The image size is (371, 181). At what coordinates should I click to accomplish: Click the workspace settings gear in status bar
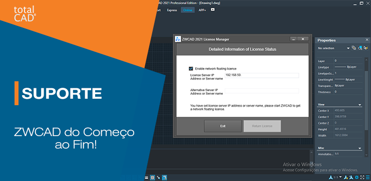coord(357,177)
